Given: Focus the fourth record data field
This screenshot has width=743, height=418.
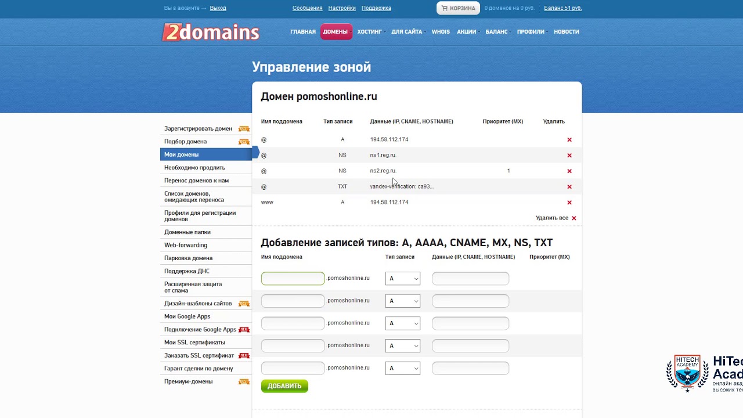Looking at the screenshot, I should pos(471,345).
